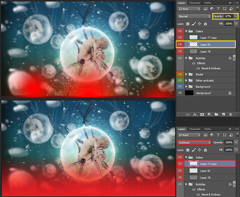Viewport: 240px width, 197px height.
Task: Click the lock icon on the Background layer
Action: [230, 93]
